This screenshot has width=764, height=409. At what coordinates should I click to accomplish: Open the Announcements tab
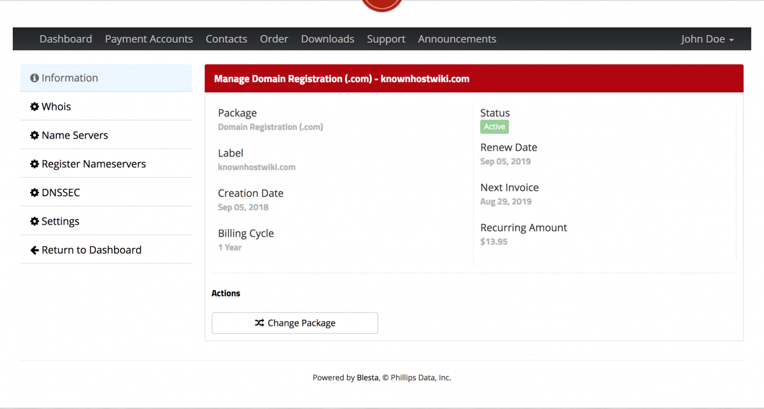(x=456, y=39)
